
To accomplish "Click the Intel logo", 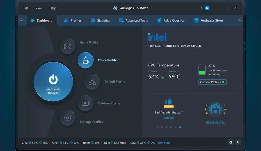I will click(x=158, y=37).
